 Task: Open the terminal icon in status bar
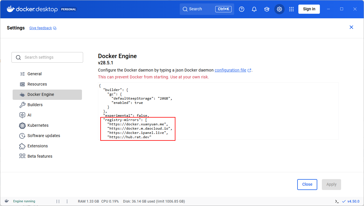coord(337,201)
